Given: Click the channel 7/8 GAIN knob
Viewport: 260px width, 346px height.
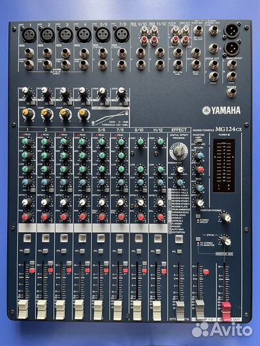Looking at the screenshot, I should coord(121,92).
